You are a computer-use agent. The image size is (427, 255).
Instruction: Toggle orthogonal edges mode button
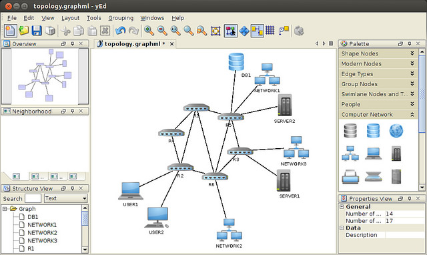(x=284, y=31)
